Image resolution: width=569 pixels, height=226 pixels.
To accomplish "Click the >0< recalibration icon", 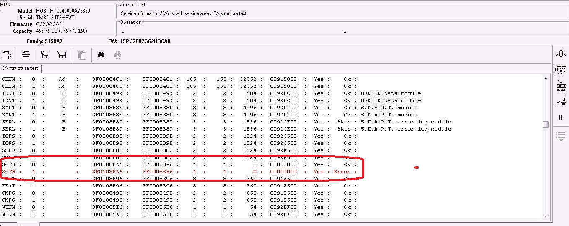I will pos(561,54).
